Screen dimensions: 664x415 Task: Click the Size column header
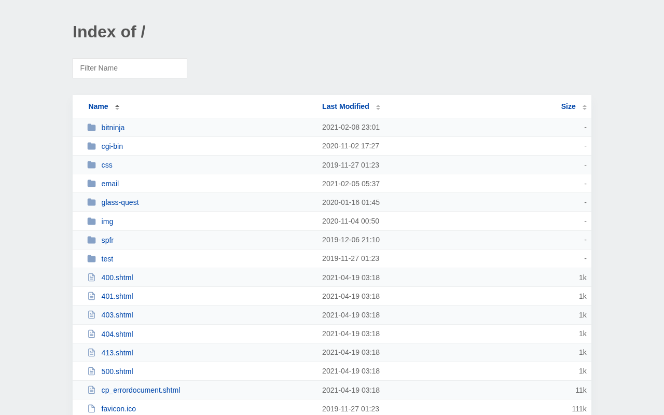pos(568,106)
